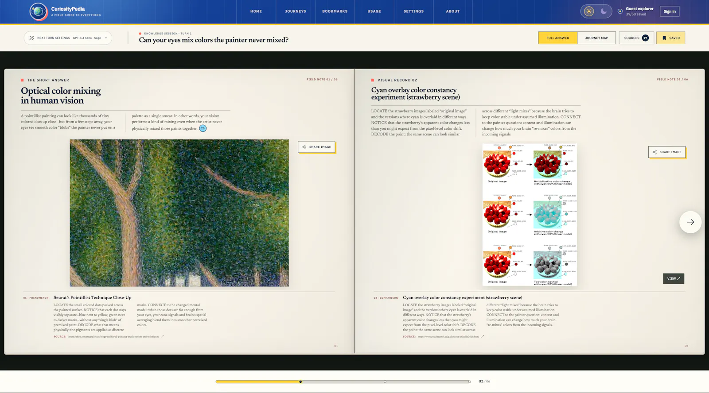Click the '39/50 saved' counter text
Screen dimensions: 709x393
click(636, 14)
